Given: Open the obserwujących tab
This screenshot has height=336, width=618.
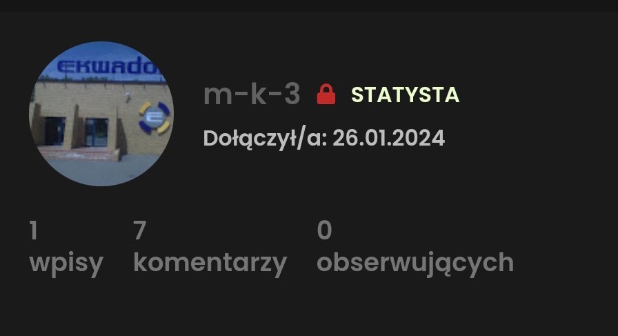Looking at the screenshot, I should click(x=415, y=263).
